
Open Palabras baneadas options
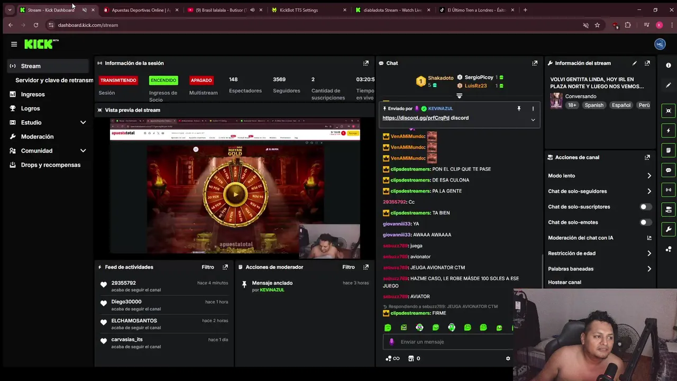(600, 269)
